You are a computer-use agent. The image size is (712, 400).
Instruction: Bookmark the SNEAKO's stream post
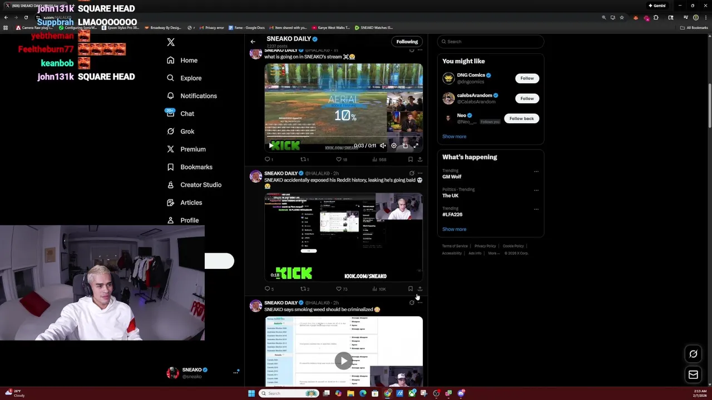pos(411,159)
